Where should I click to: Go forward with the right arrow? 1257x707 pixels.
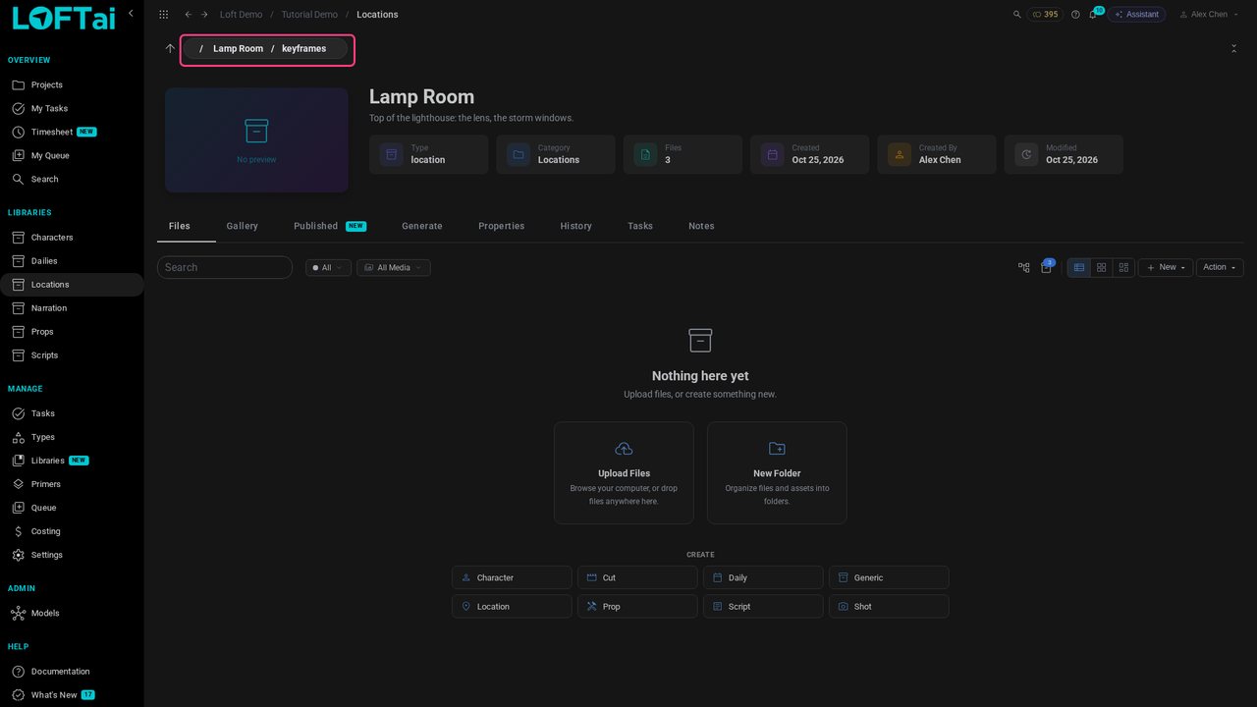click(204, 15)
